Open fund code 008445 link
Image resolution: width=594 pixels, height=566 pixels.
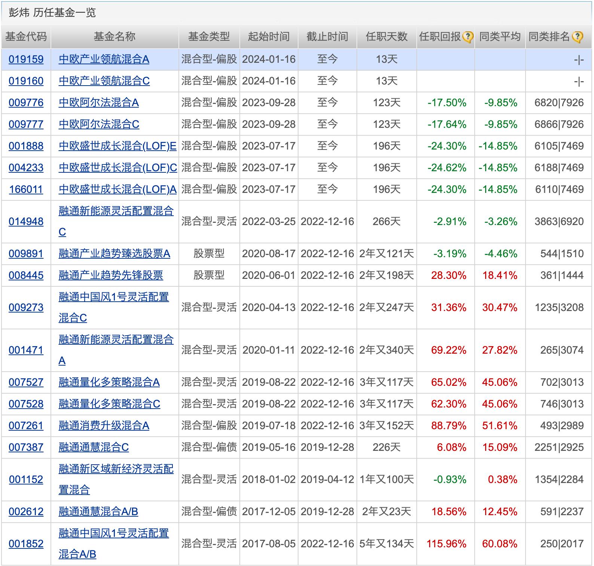[x=26, y=276]
